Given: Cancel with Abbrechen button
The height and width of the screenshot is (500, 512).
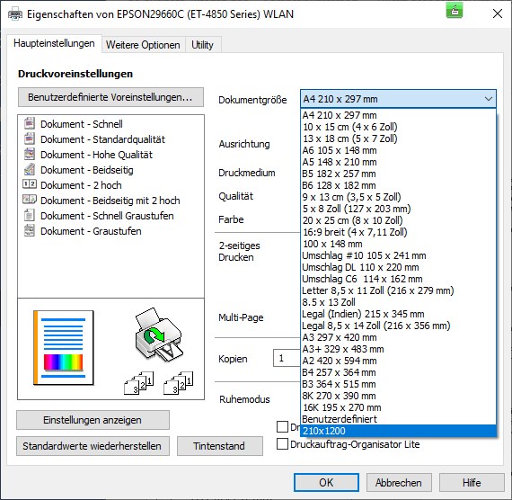Looking at the screenshot, I should tap(399, 482).
